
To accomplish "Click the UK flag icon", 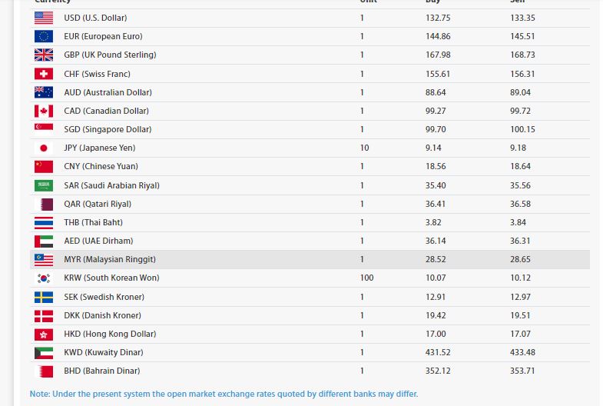I will (x=44, y=55).
